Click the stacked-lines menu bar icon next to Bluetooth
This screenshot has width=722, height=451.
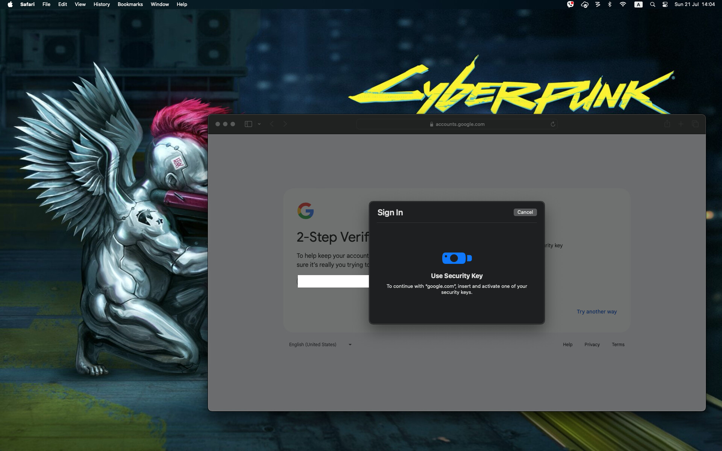click(x=598, y=5)
